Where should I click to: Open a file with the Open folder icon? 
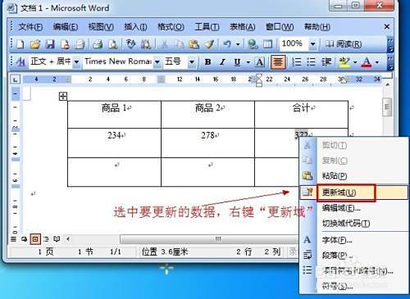tap(35, 44)
